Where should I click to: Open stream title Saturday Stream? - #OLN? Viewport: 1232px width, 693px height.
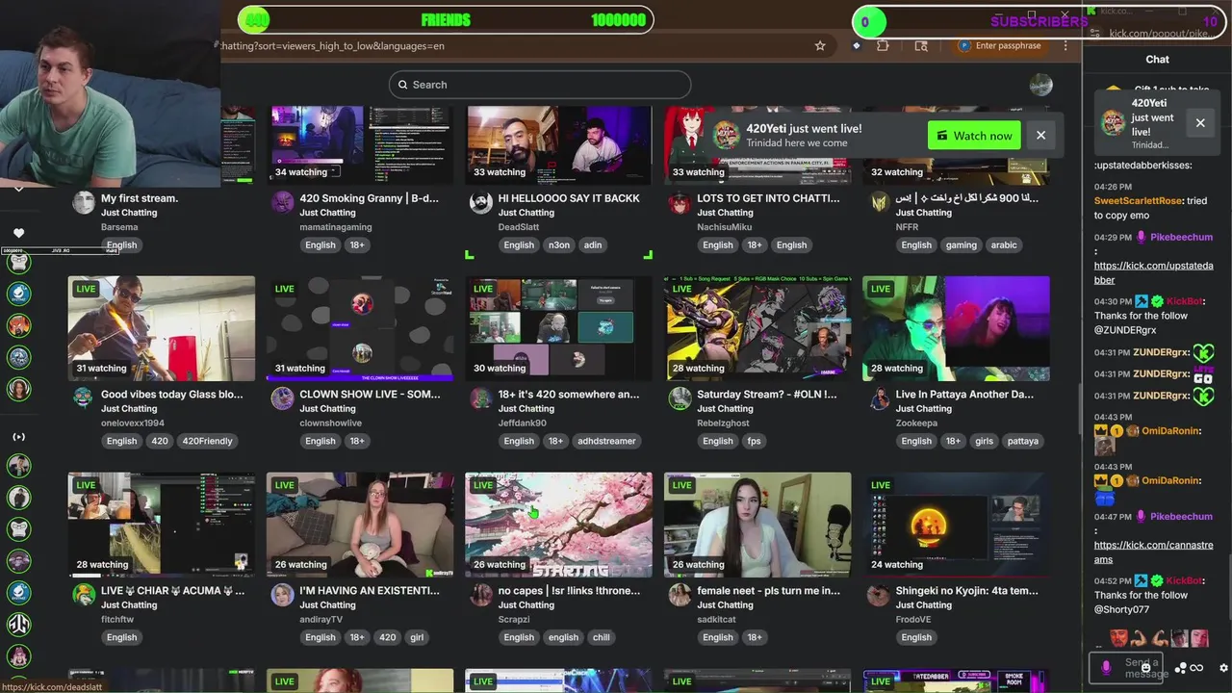(767, 394)
